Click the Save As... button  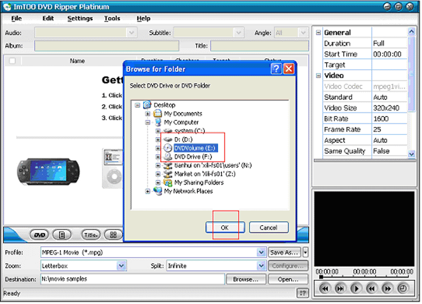[x=285, y=253]
